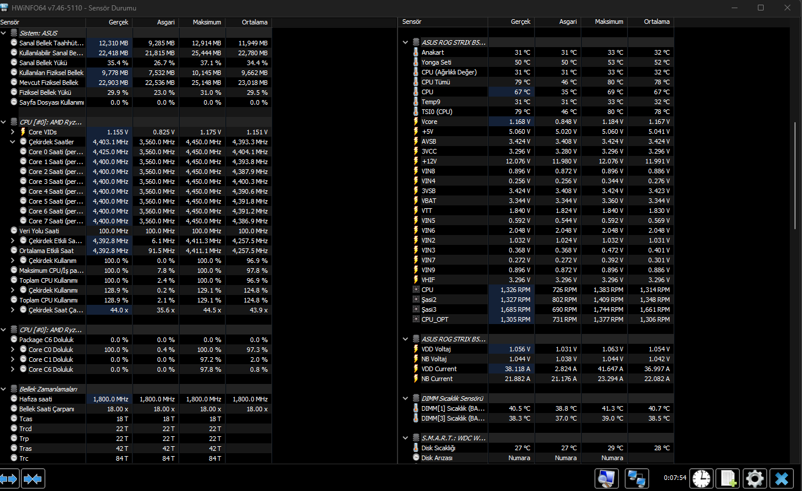Click the lightning bolt icon beside Vcore
Screen dimensions: 802x491
[x=416, y=122]
